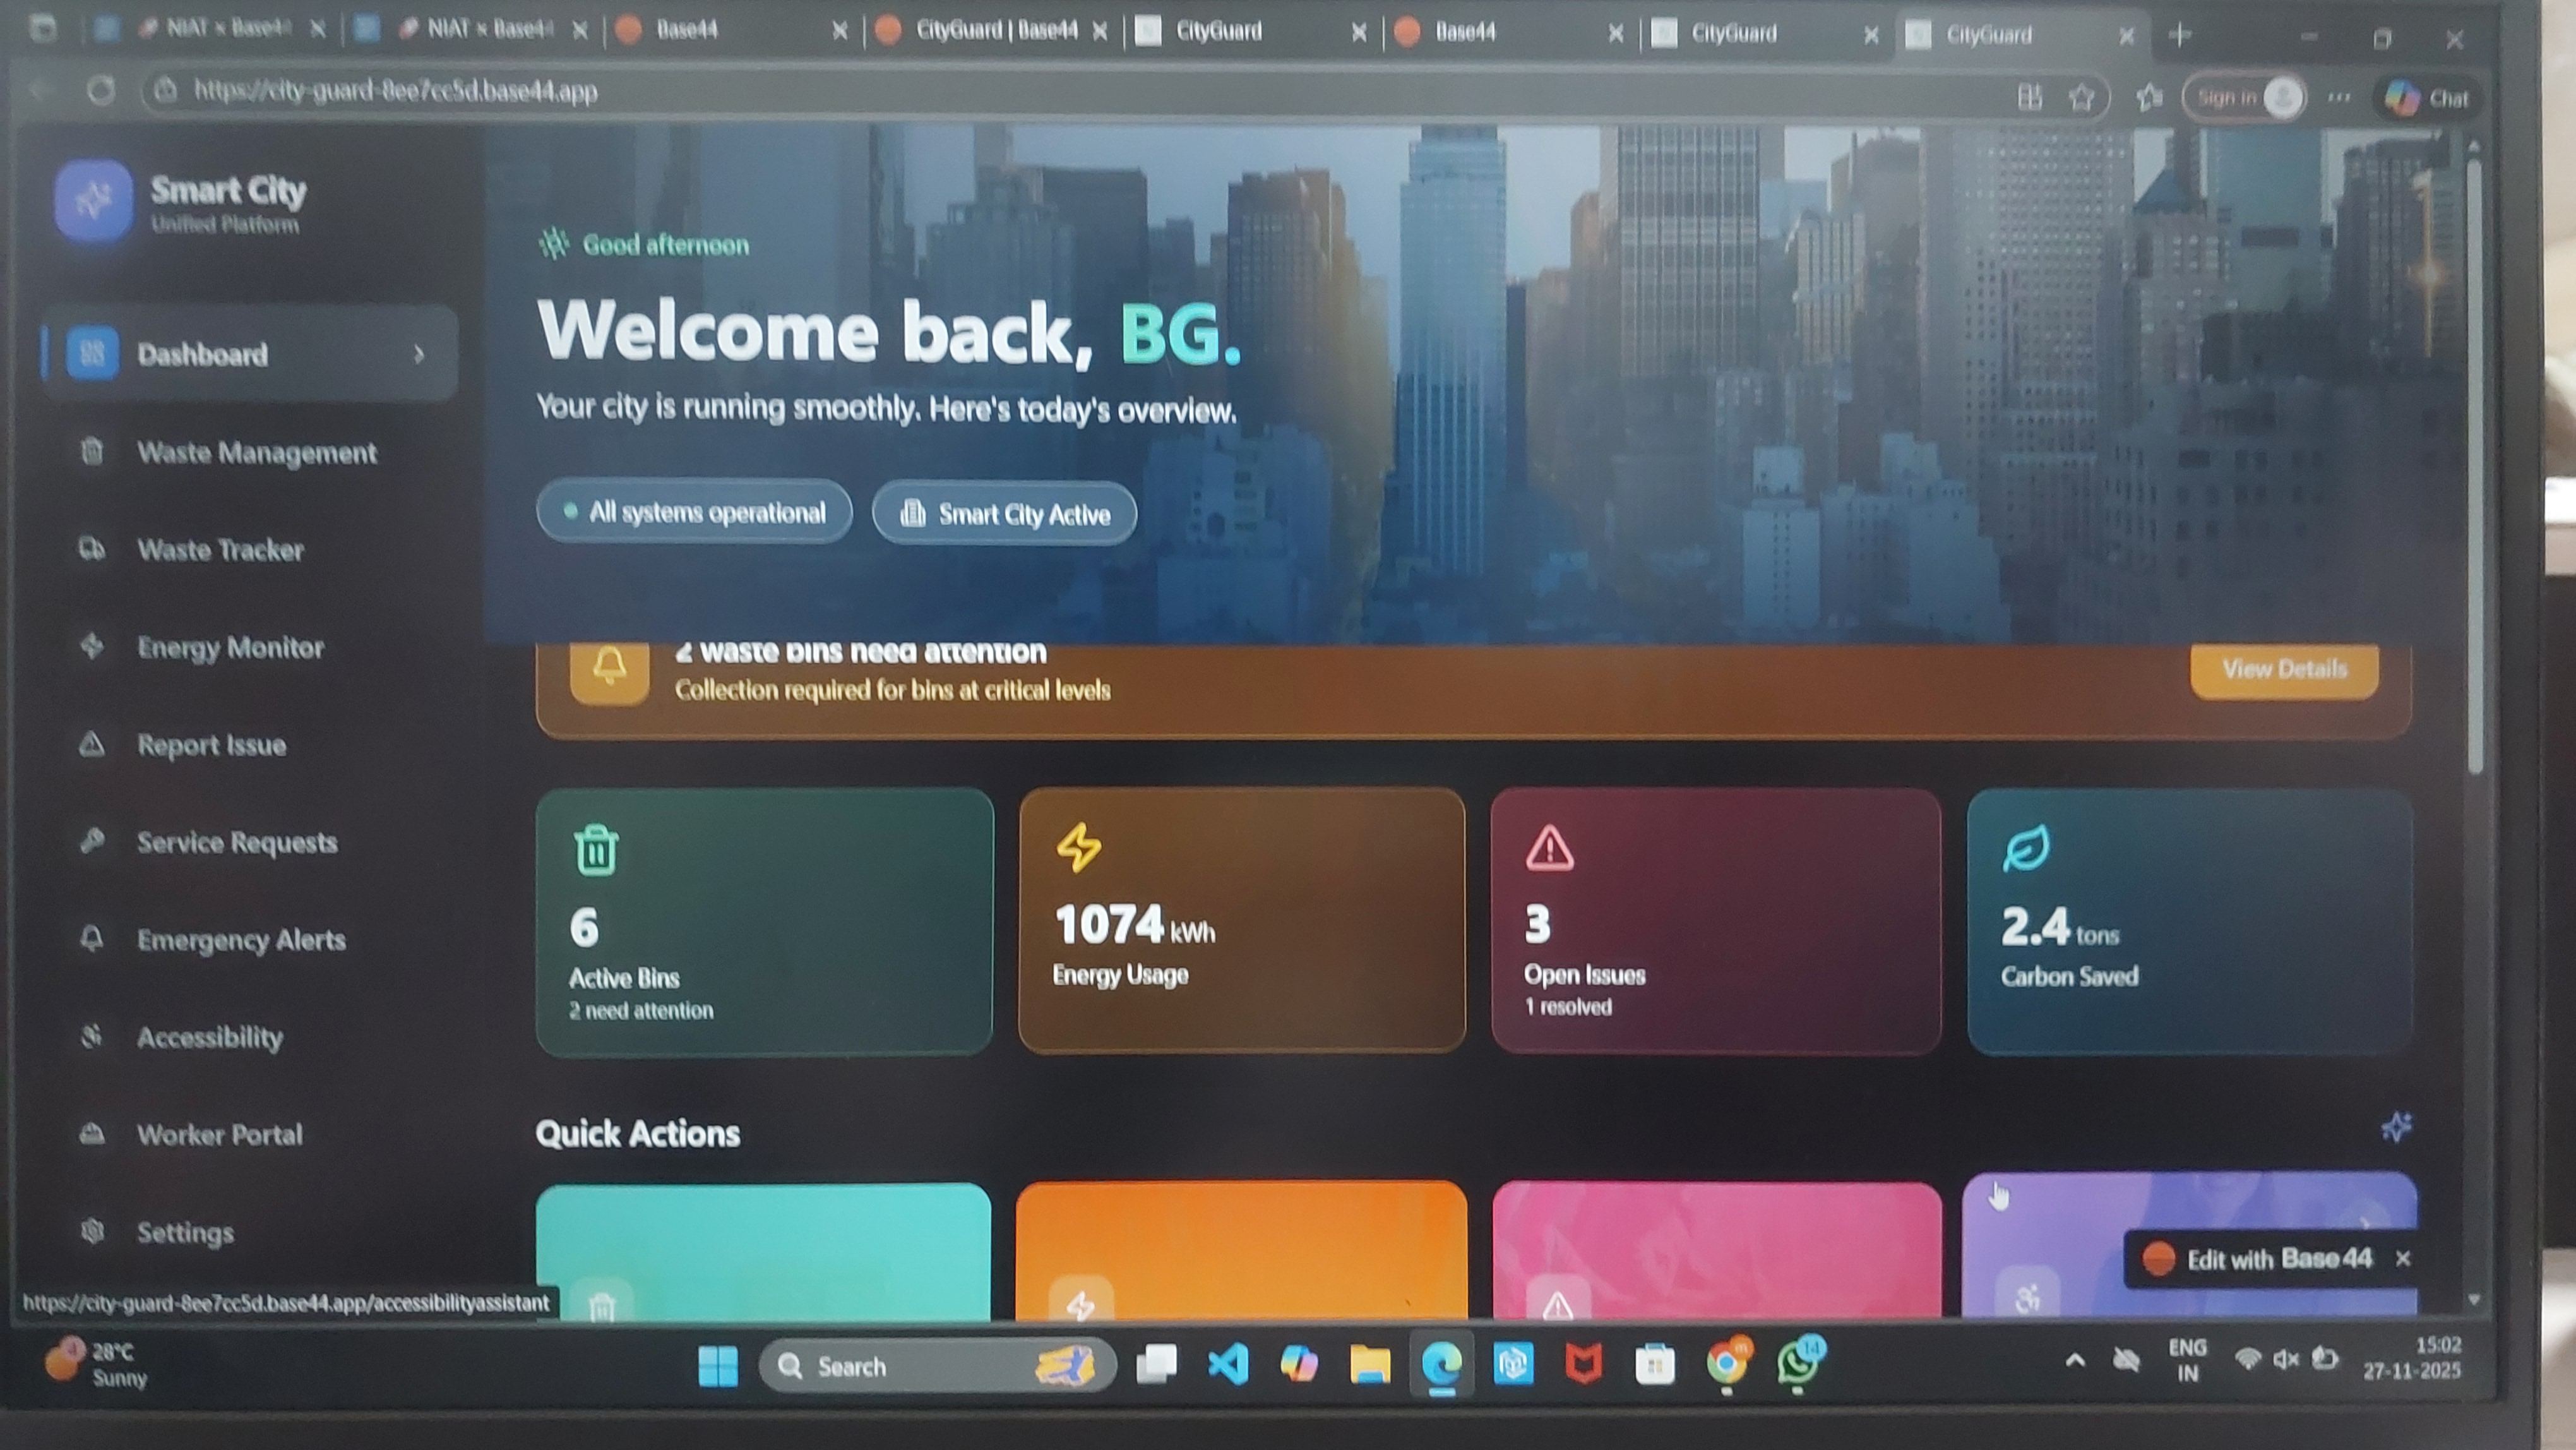Screen dimensions: 2576x1450
Task: Toggle mute via taskbar volume icon
Action: [2286, 1359]
